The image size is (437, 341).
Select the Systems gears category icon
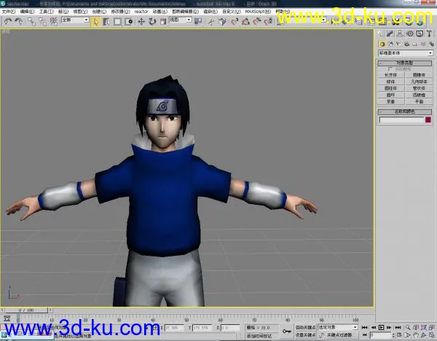click(431, 44)
